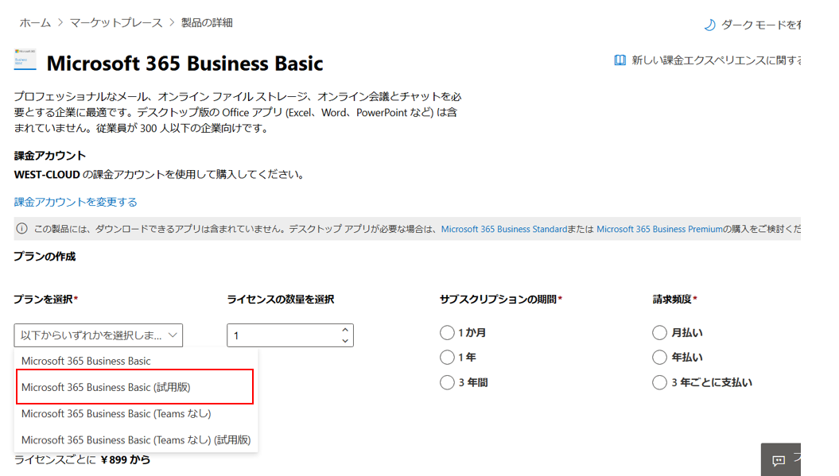Increase license quantity with up arrow
Image resolution: width=839 pixels, height=476 pixels.
tap(345, 330)
